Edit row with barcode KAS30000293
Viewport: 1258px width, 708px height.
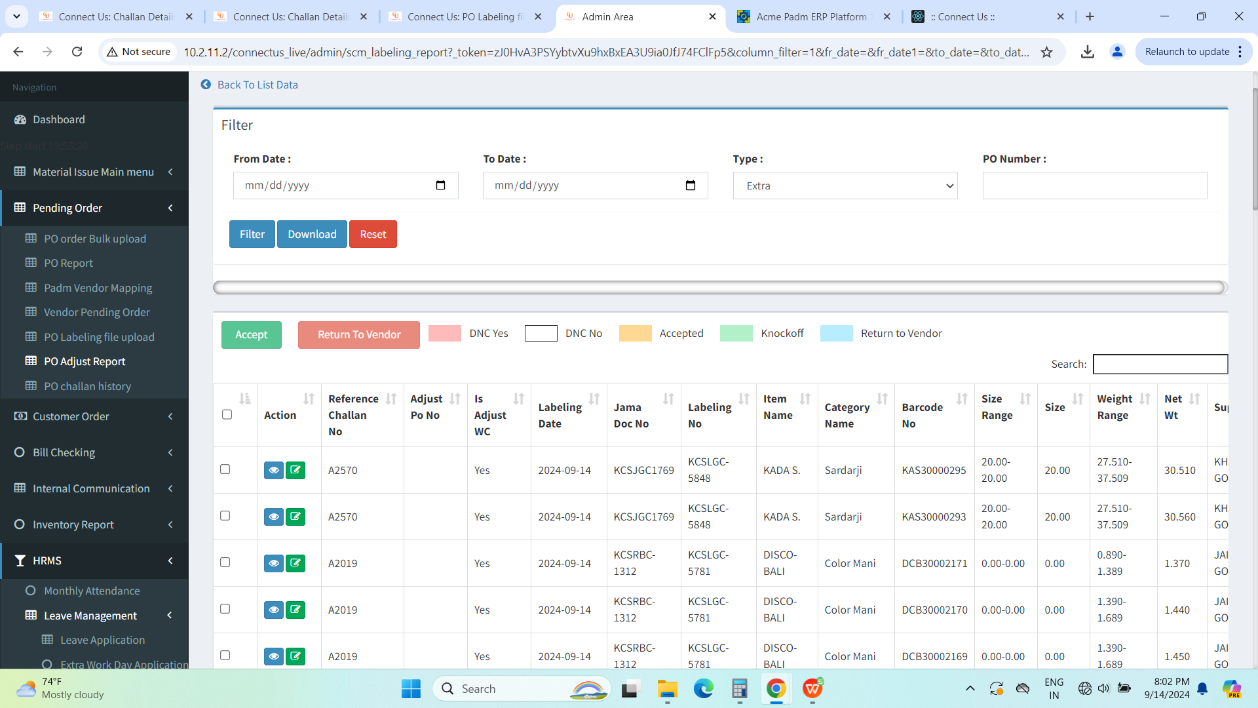(295, 517)
